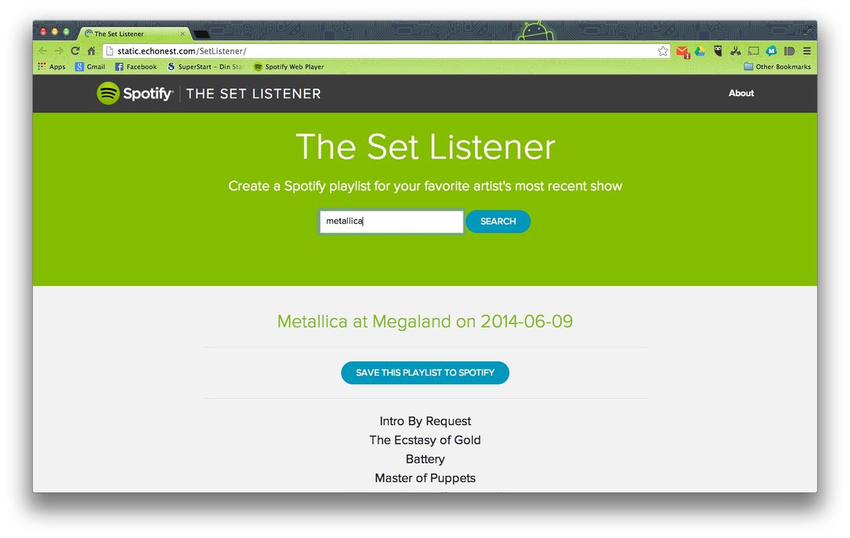Click the Spotify logo in header
850x538 pixels.
tap(135, 94)
